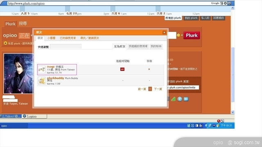Click isogi's avatar icon in the friends list
The image size is (262, 147).
click(x=42, y=70)
